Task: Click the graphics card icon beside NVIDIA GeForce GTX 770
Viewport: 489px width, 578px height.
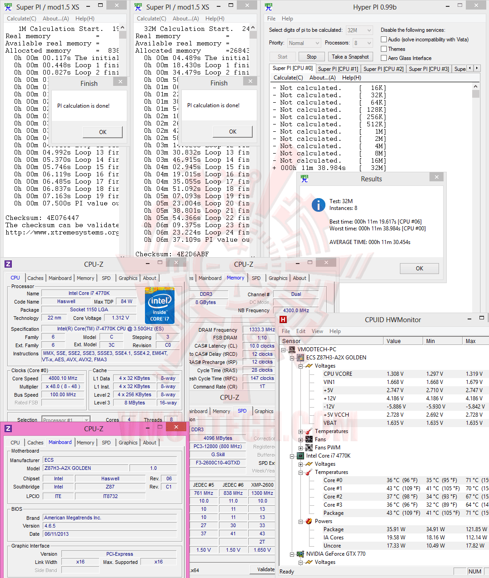Action: [x=300, y=554]
